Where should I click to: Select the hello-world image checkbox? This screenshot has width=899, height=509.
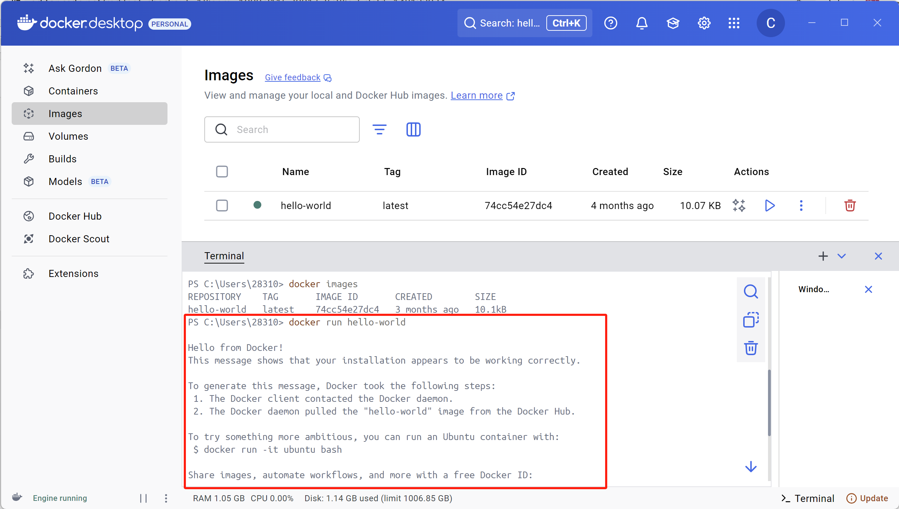(x=222, y=206)
